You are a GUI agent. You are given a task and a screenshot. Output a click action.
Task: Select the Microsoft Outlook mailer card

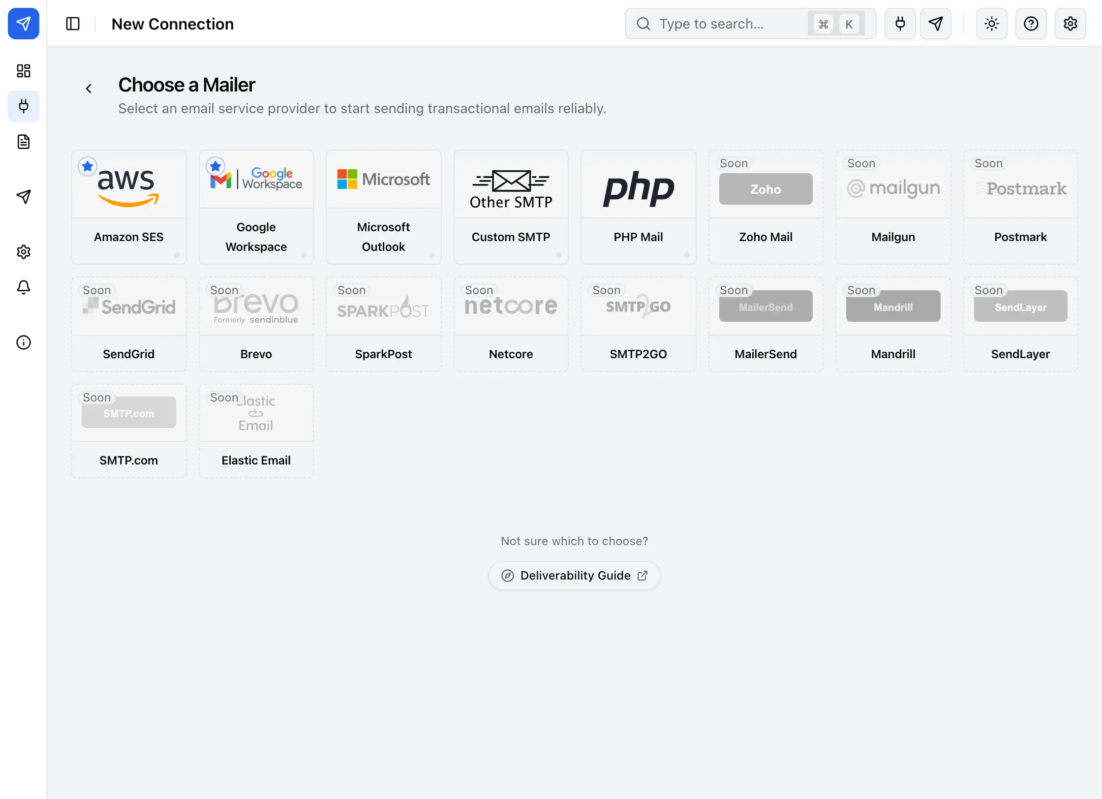[384, 207]
